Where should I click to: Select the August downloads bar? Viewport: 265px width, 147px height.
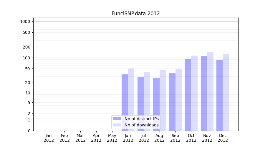[x=163, y=100]
